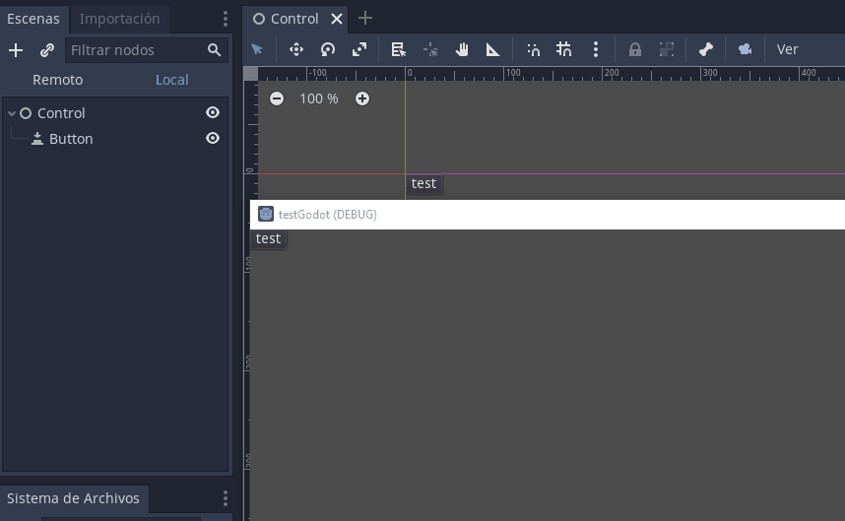Open the Ver view menu
Image resolution: width=845 pixels, height=521 pixels.
(787, 49)
